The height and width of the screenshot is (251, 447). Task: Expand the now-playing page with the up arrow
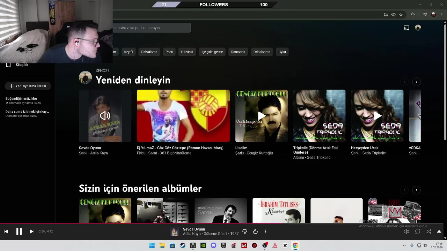pos(439,231)
